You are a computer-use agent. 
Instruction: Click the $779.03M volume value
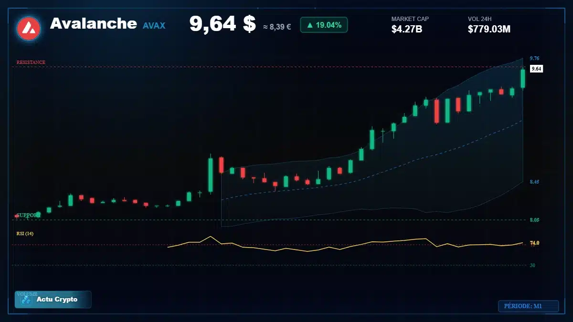[489, 29]
